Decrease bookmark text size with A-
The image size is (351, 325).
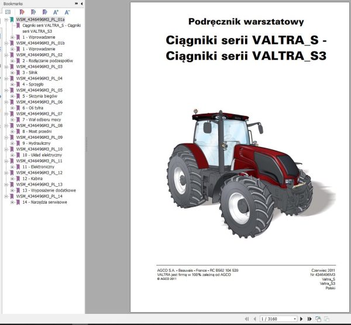(x=67, y=12)
